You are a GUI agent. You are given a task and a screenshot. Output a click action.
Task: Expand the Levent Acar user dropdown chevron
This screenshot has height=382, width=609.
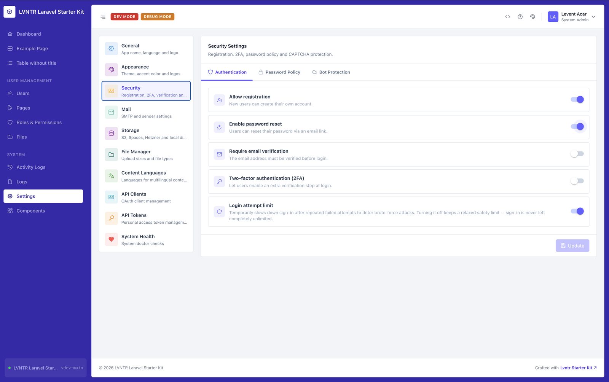(x=593, y=17)
